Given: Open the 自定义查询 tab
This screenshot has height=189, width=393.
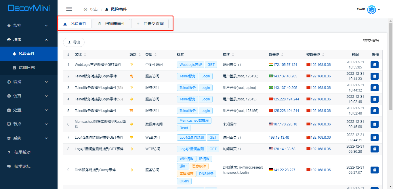Looking at the screenshot, I should 150,24.
